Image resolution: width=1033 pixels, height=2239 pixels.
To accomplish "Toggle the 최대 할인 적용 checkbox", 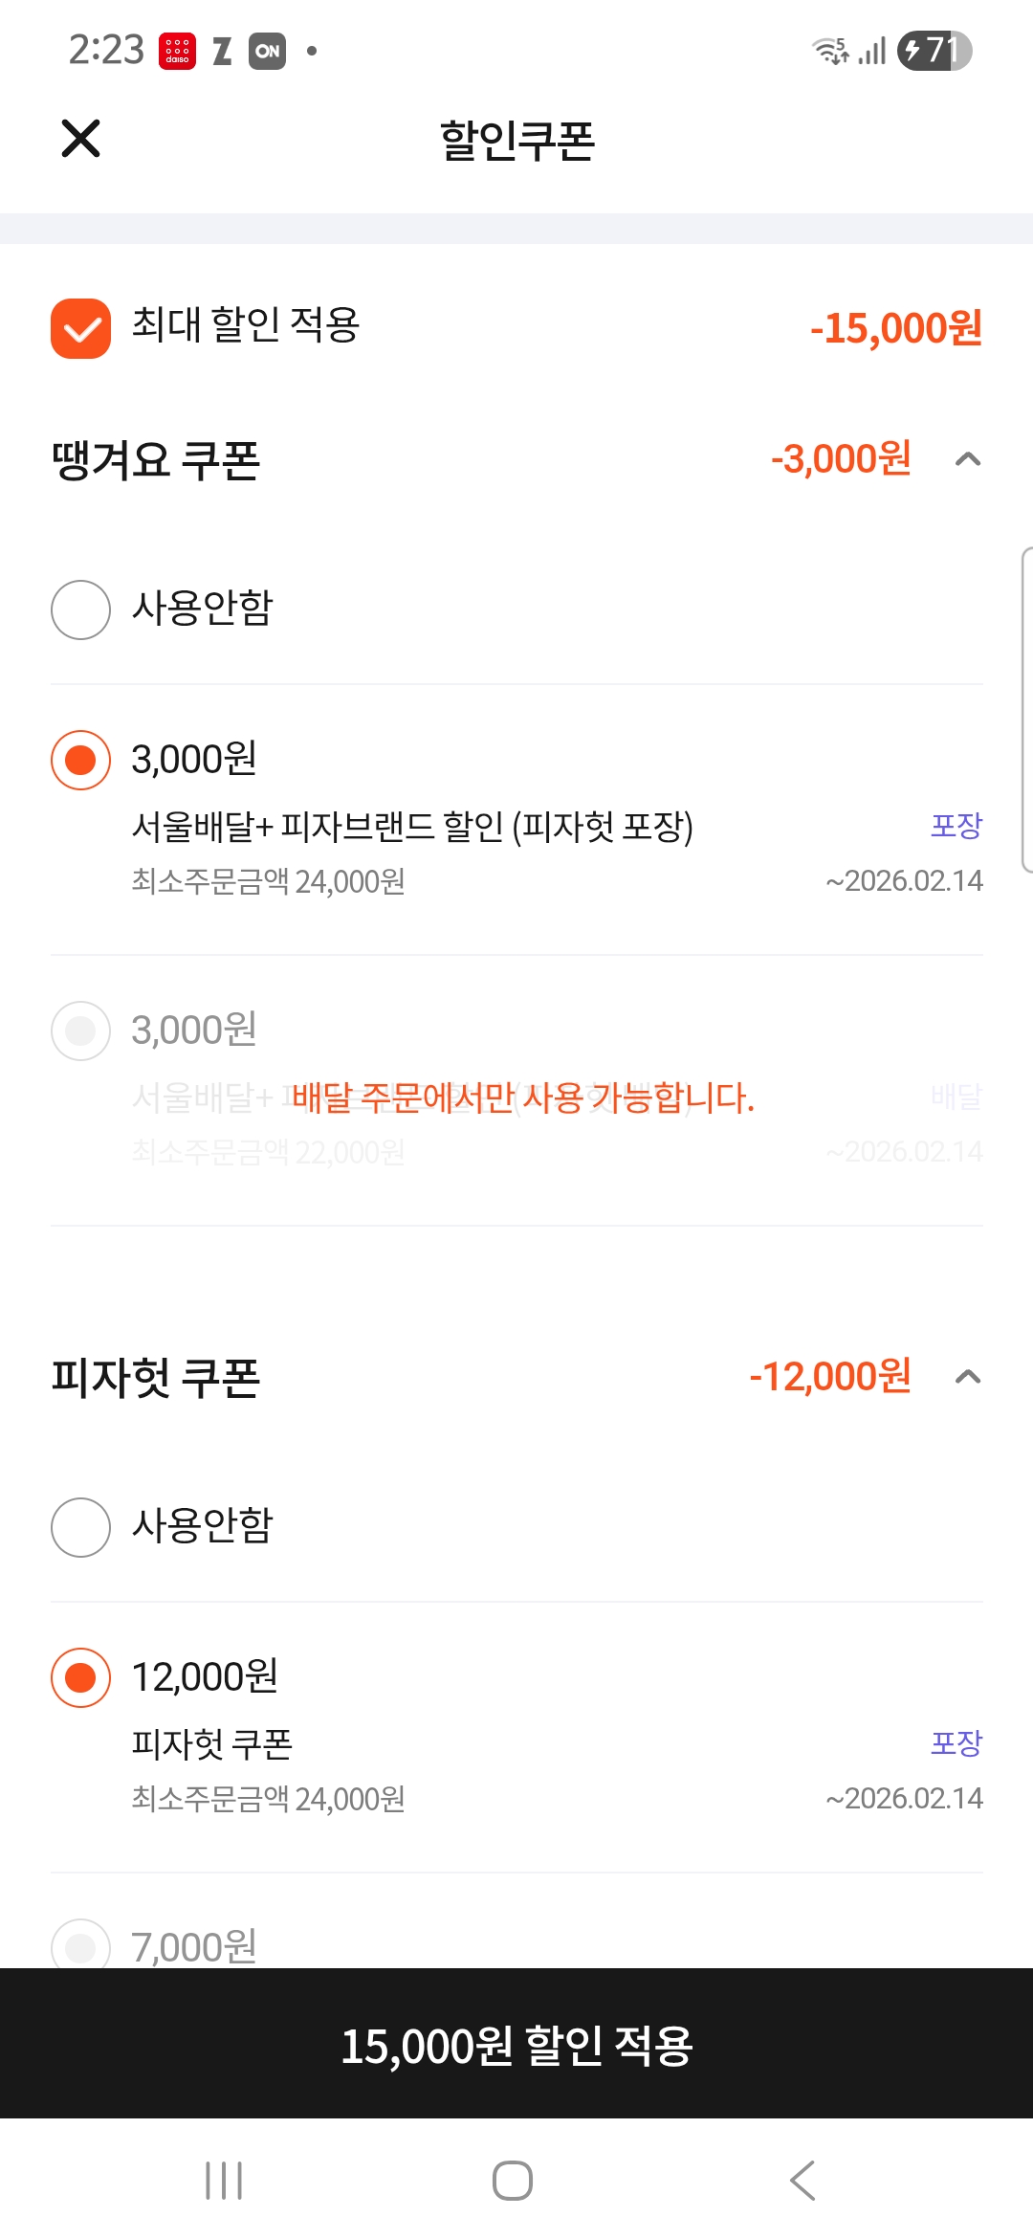I will [80, 328].
